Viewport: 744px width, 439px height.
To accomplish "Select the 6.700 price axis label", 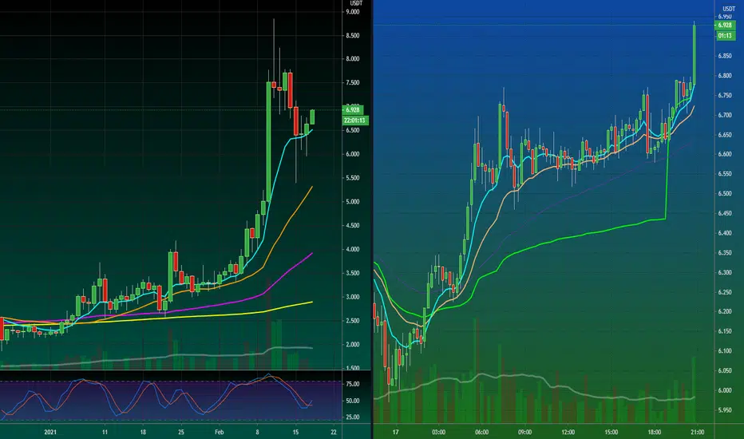I will tap(725, 115).
